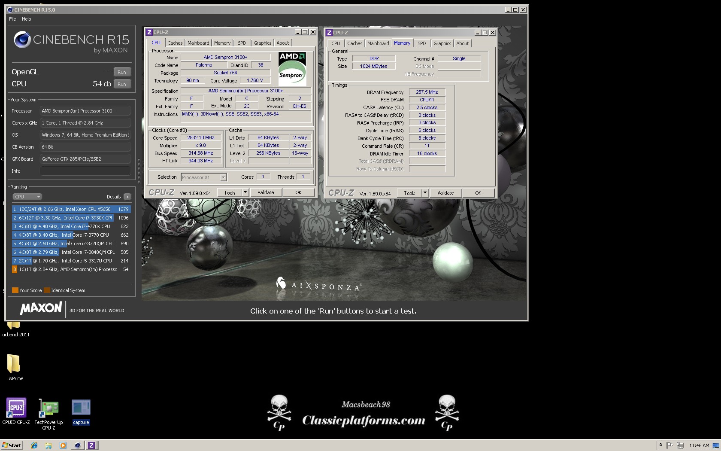This screenshot has height=451, width=721.
Task: Click the Core Speed 2832.10 MHz value
Action: (x=201, y=138)
